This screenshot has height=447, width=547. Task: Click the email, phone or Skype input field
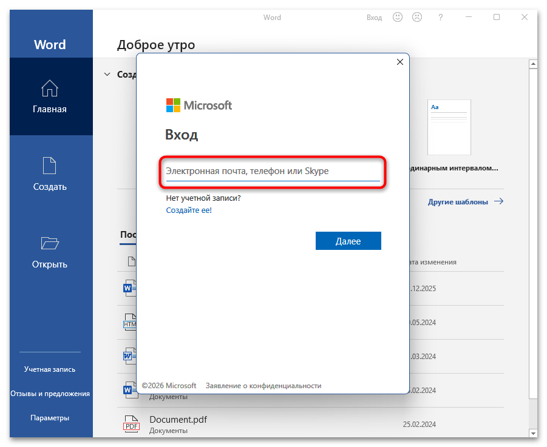(273, 171)
